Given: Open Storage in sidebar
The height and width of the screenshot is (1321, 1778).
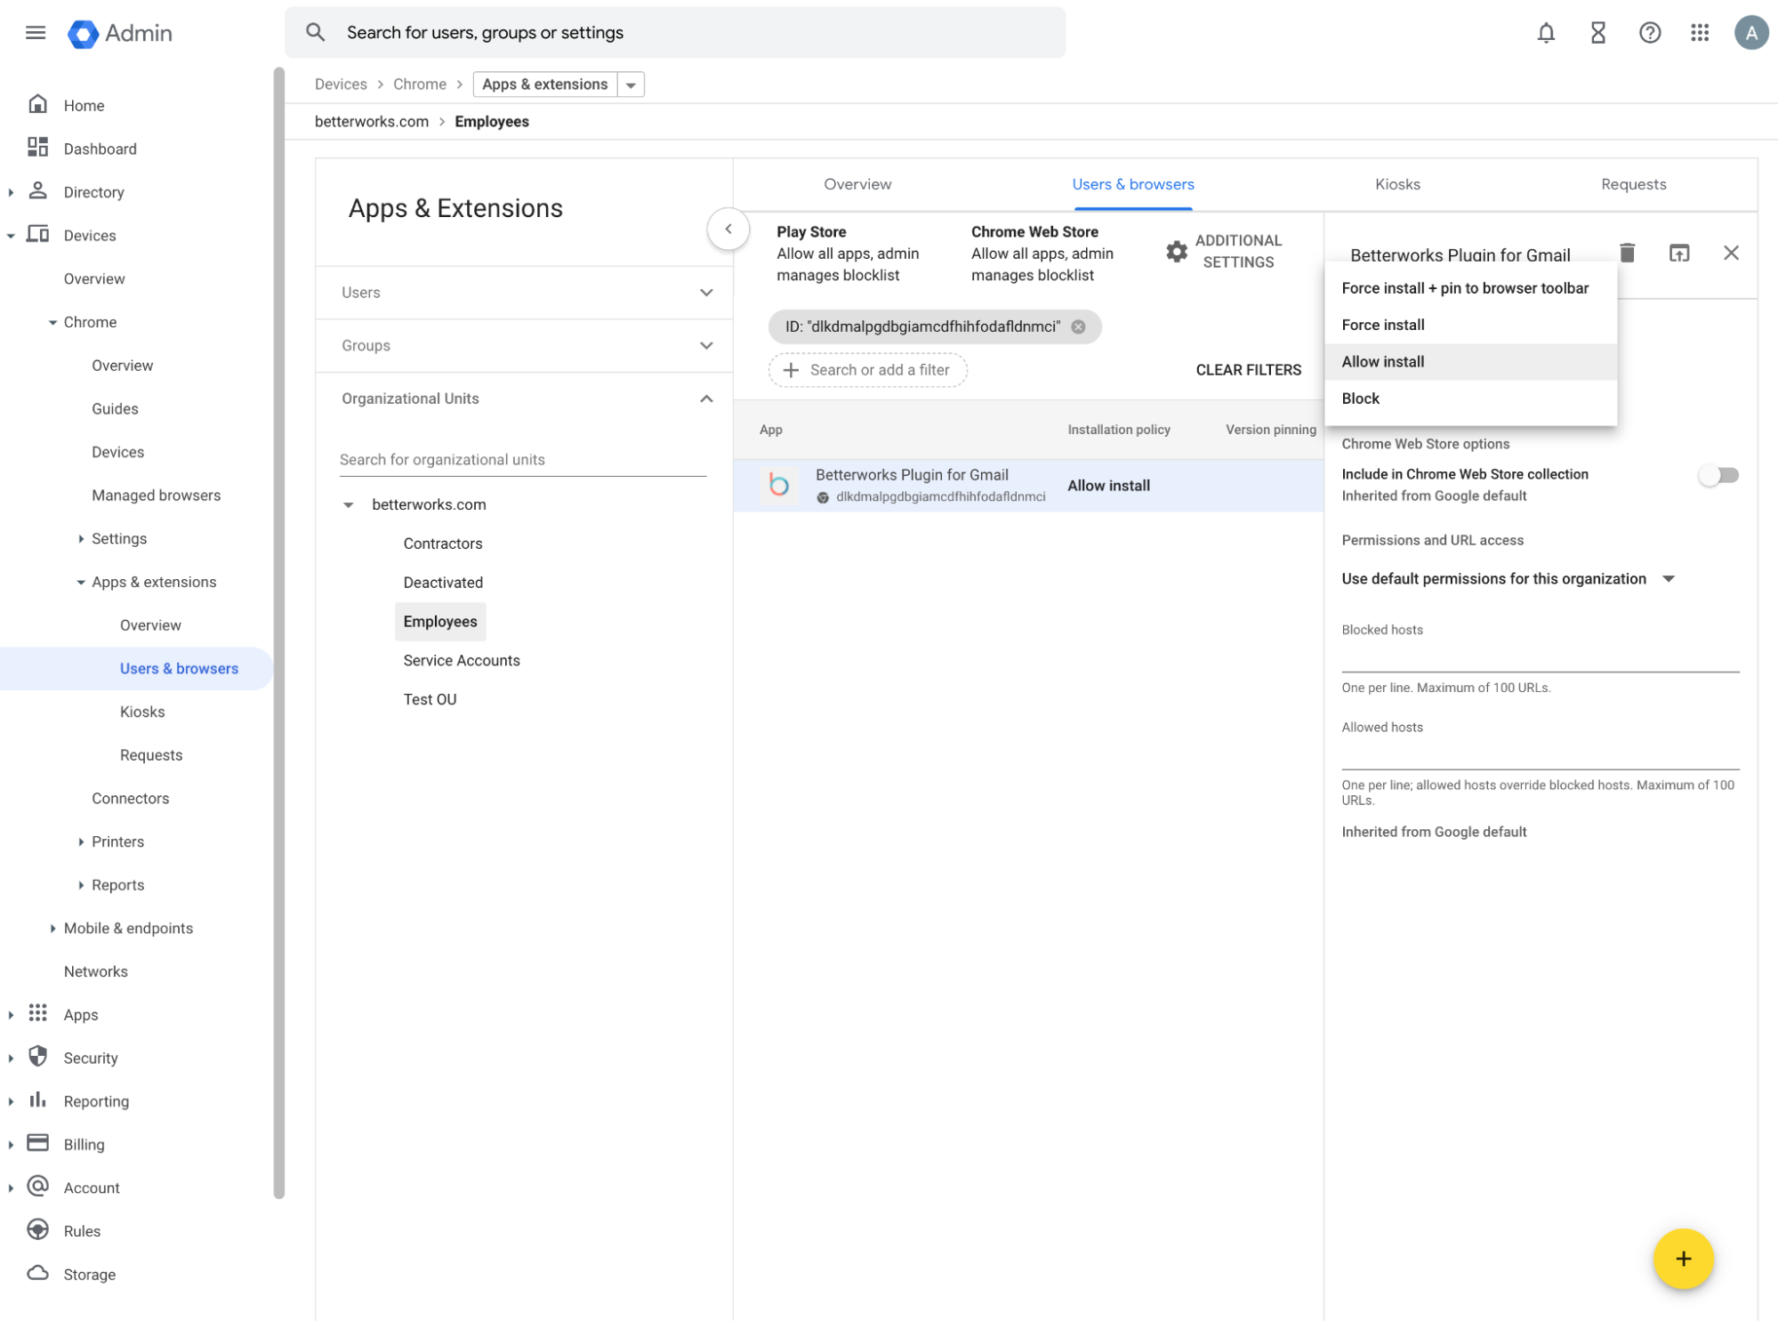Looking at the screenshot, I should (89, 1274).
